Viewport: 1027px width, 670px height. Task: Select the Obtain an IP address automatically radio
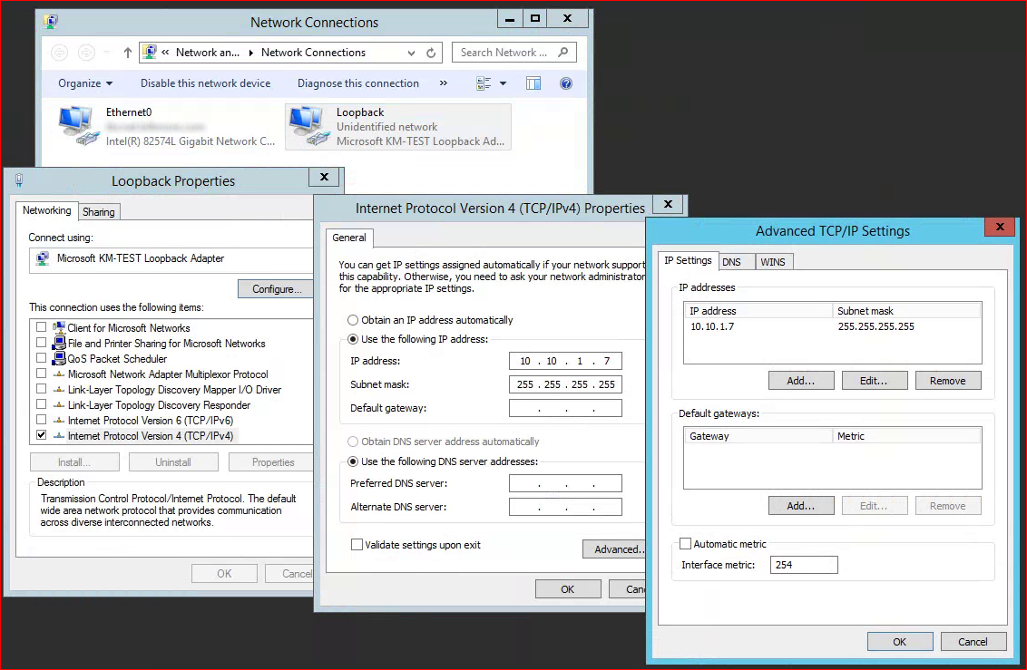351,319
